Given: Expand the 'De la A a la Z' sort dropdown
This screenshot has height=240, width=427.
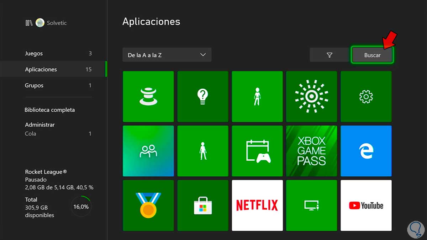Looking at the screenshot, I should (167, 55).
